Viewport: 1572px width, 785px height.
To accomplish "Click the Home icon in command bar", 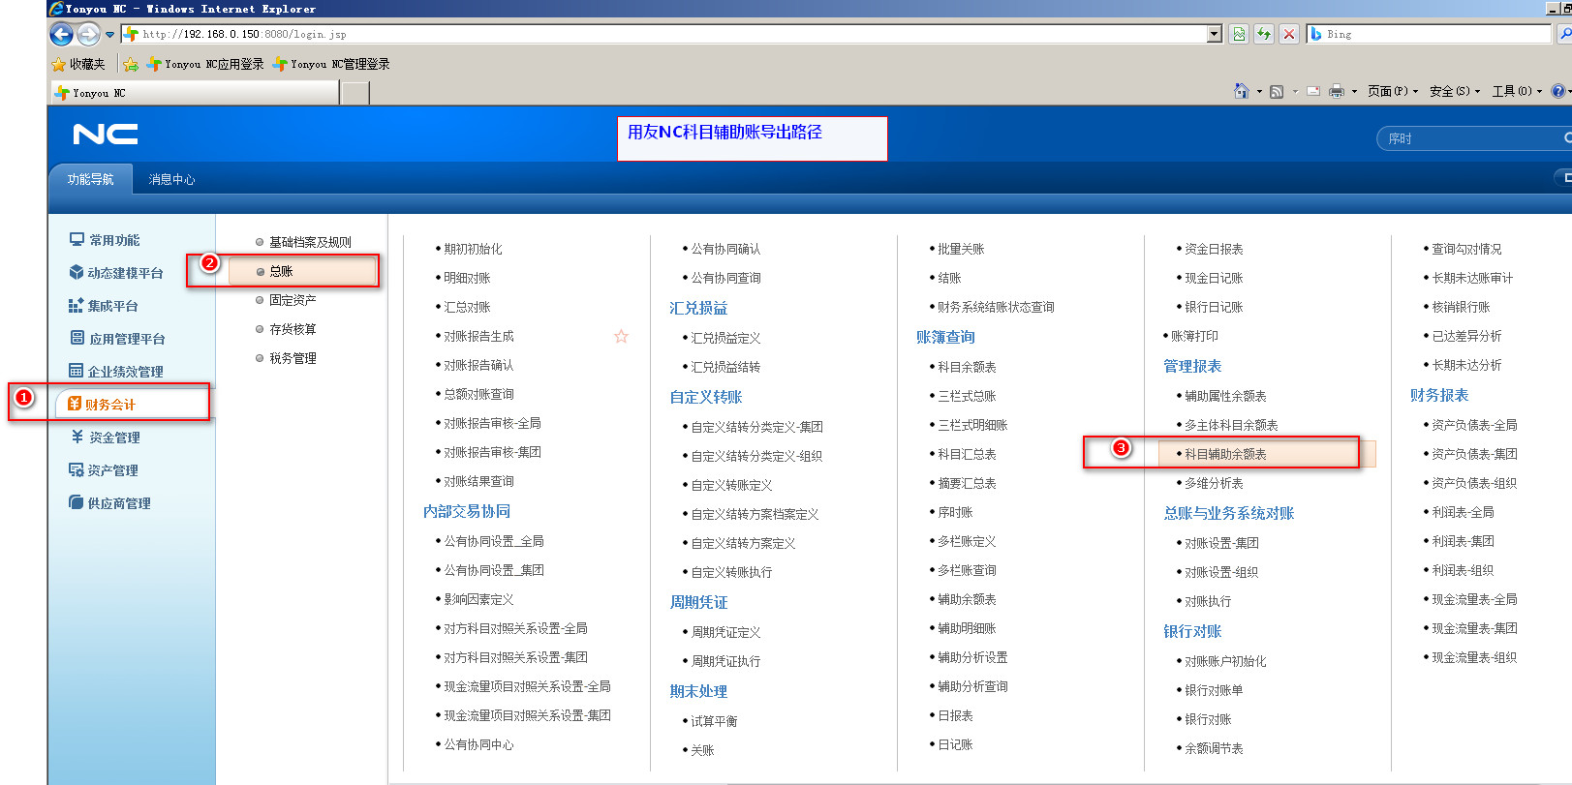I will point(1241,91).
